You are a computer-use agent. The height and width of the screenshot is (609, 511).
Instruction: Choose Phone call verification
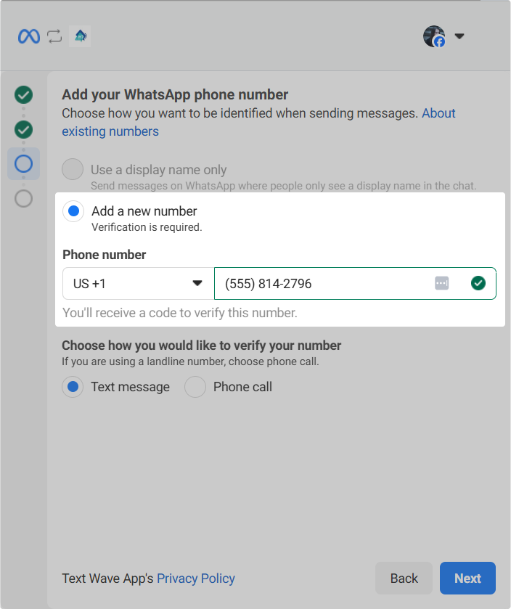[195, 387]
